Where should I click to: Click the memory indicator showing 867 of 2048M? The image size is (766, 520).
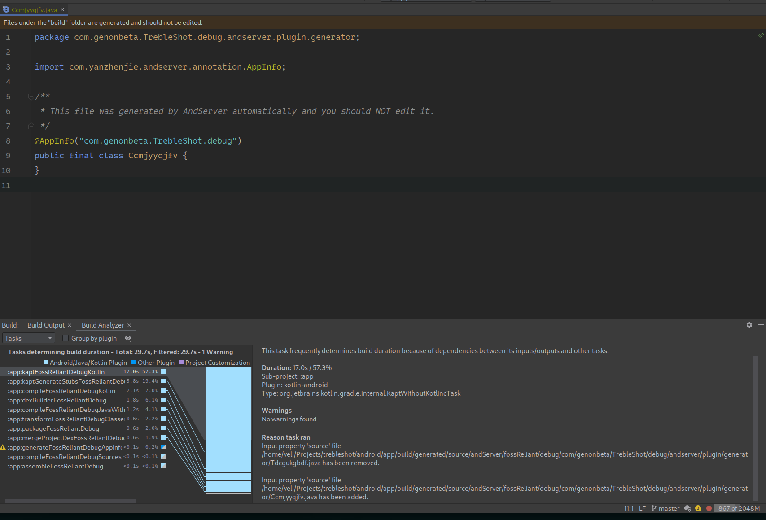[x=738, y=508]
